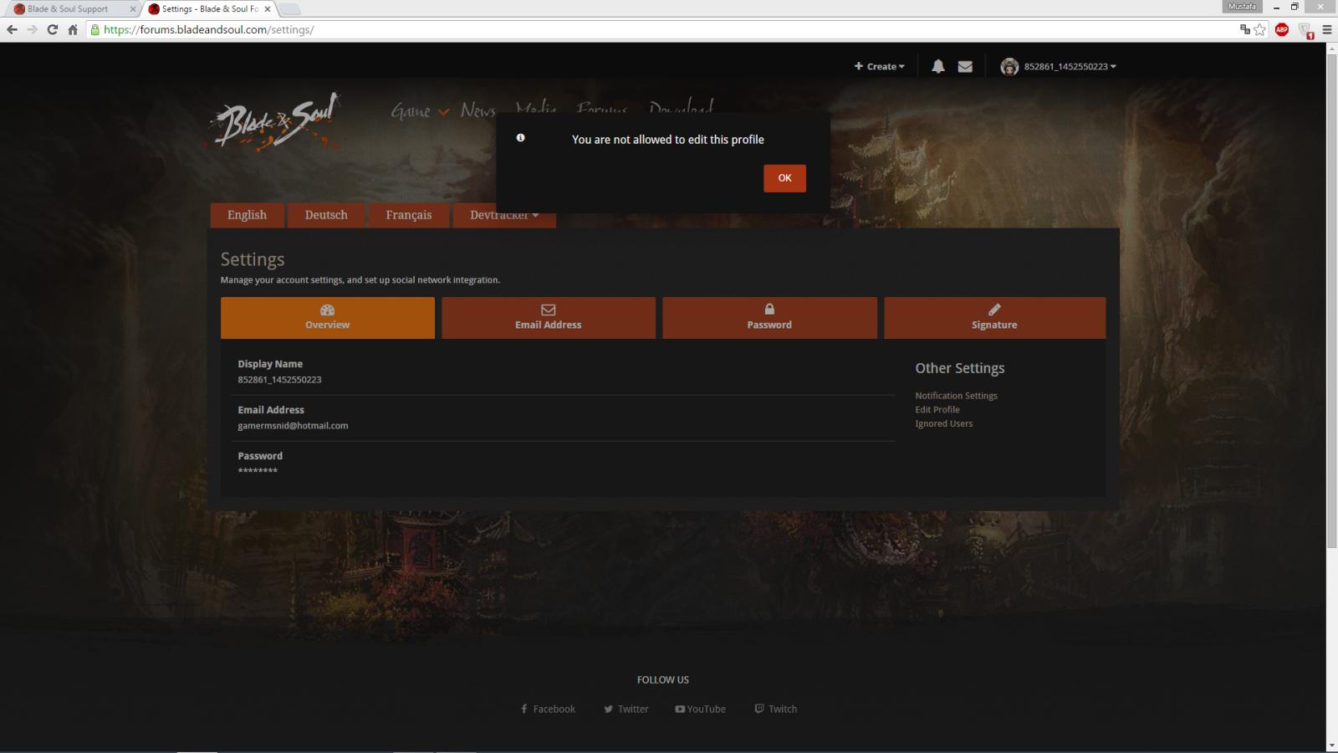Click the Mustafa profile button
This screenshot has height=753, width=1338.
tap(1242, 7)
